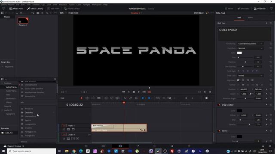The height and width of the screenshot is (154, 275).
Task: Jump to last frame button
Action: tap(144, 92)
